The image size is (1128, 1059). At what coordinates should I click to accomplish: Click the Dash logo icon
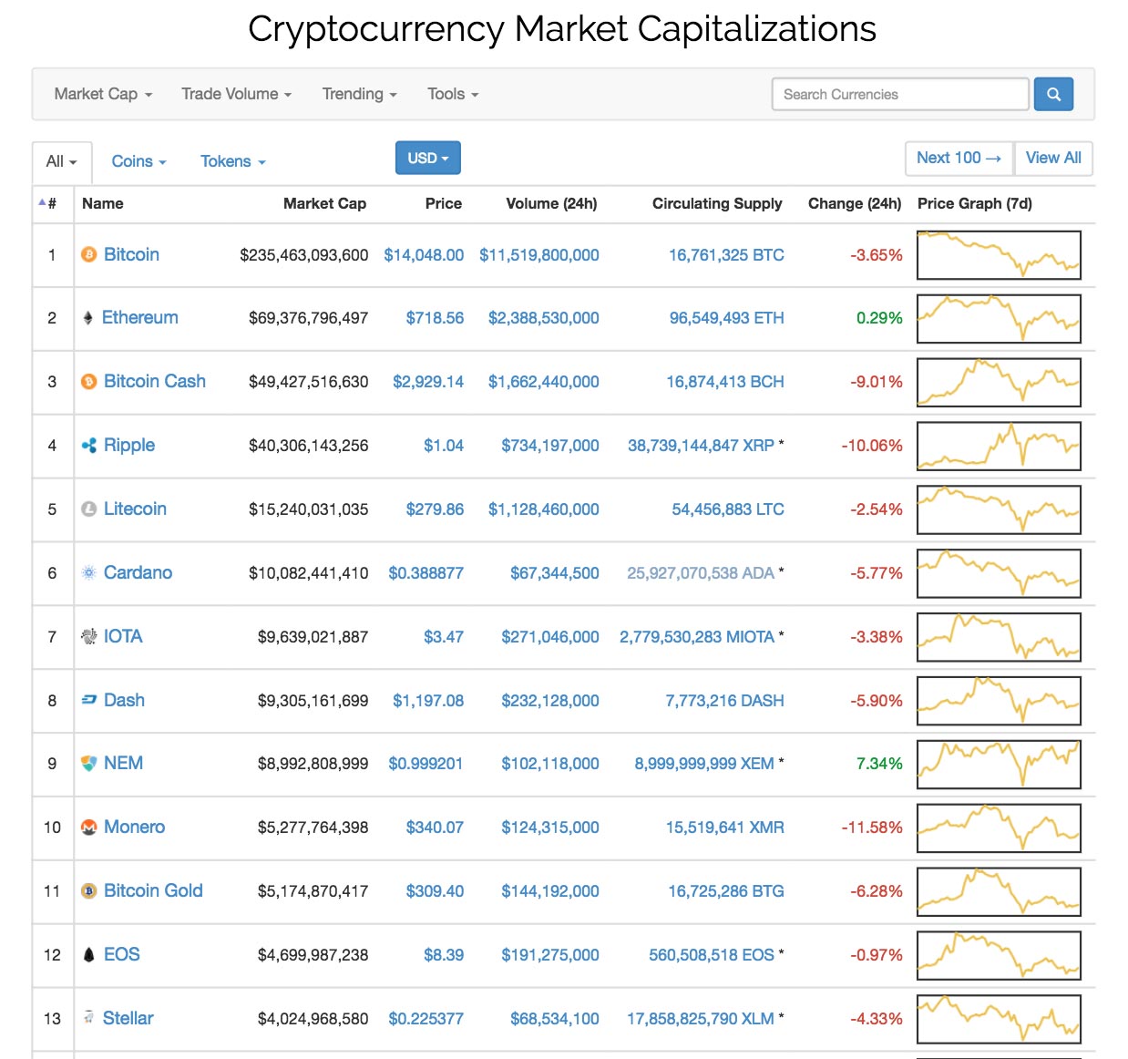coord(89,700)
